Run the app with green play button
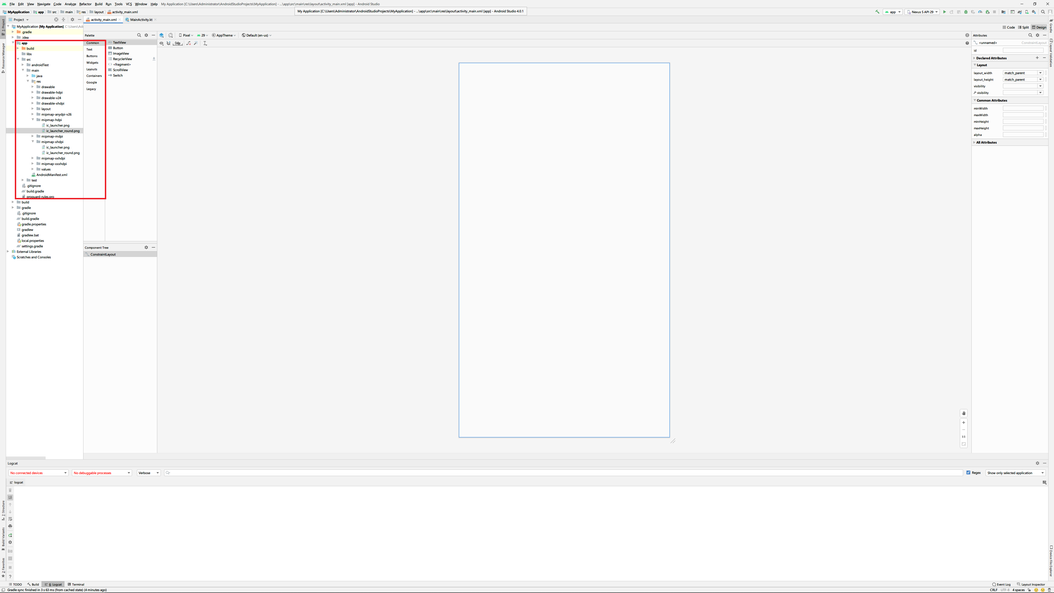This screenshot has height=593, width=1054. coord(945,12)
